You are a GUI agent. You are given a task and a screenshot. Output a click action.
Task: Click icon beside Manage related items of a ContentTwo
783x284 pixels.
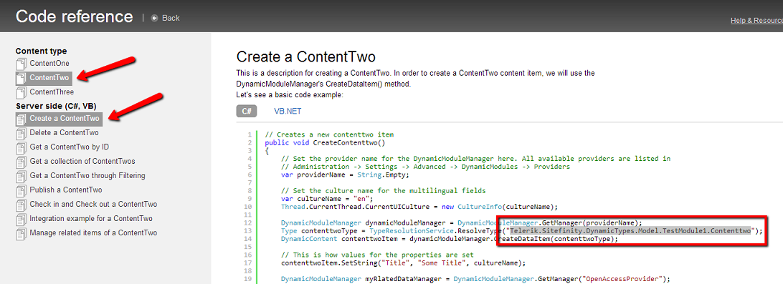pyautogui.click(x=21, y=233)
